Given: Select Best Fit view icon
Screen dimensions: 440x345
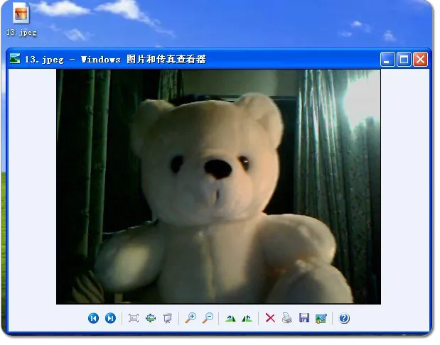Looking at the screenshot, I should [x=134, y=318].
